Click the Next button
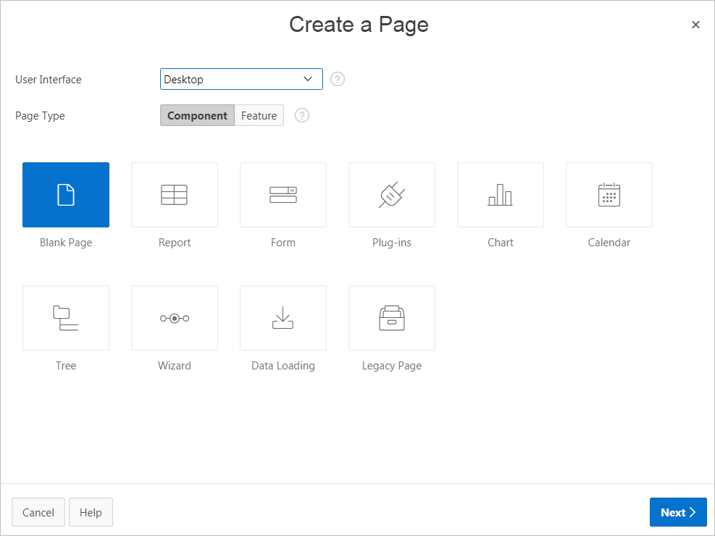This screenshot has width=715, height=536. [677, 512]
